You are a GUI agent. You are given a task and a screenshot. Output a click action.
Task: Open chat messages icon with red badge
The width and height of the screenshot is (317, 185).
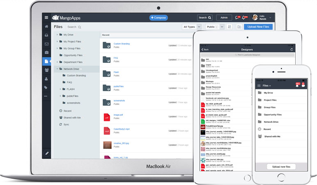pyautogui.click(x=237, y=18)
